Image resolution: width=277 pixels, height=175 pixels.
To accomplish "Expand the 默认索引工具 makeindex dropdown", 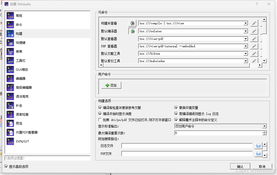I will (x=246, y=61).
